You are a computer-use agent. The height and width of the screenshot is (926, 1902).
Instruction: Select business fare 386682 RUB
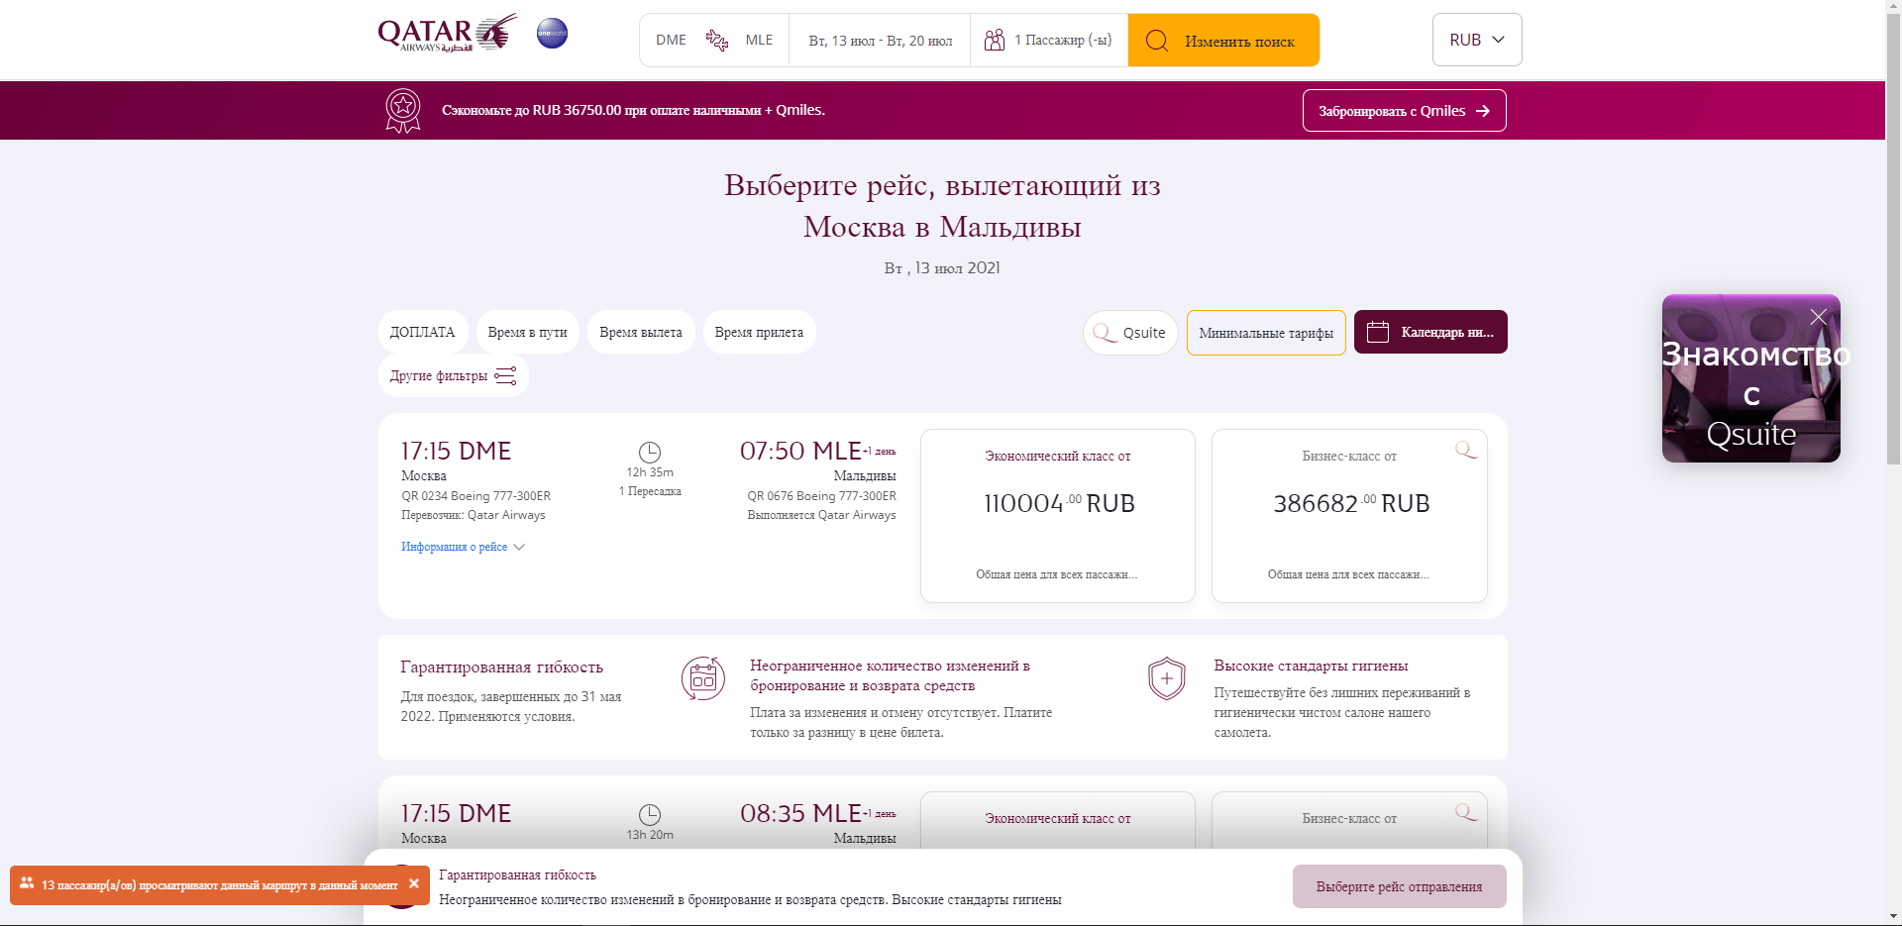pyautogui.click(x=1349, y=515)
